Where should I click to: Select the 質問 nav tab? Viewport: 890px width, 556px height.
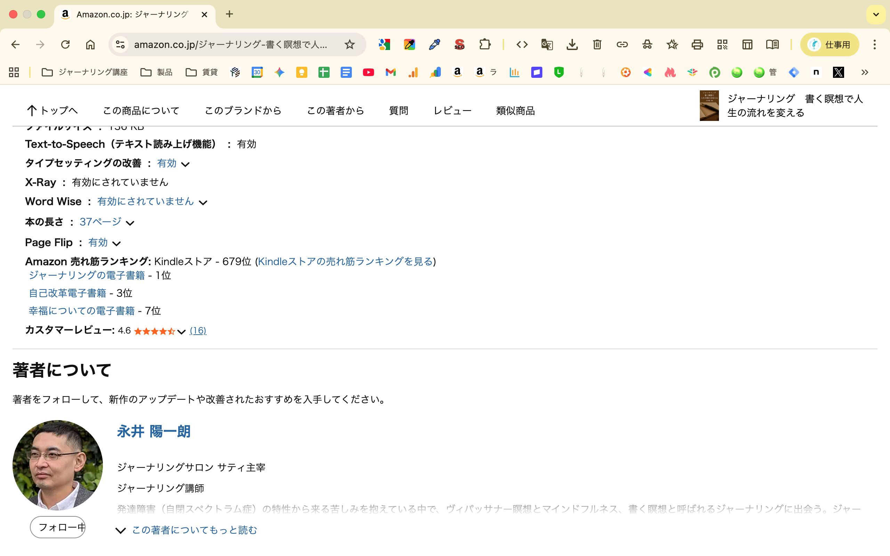399,110
